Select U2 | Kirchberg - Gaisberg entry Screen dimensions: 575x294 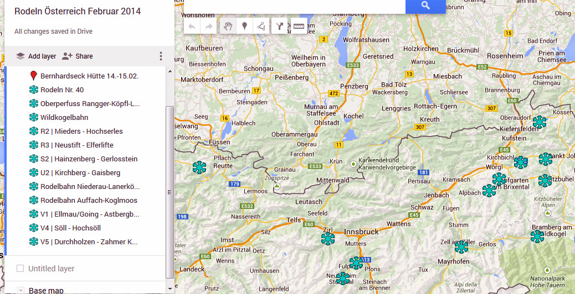tap(80, 172)
